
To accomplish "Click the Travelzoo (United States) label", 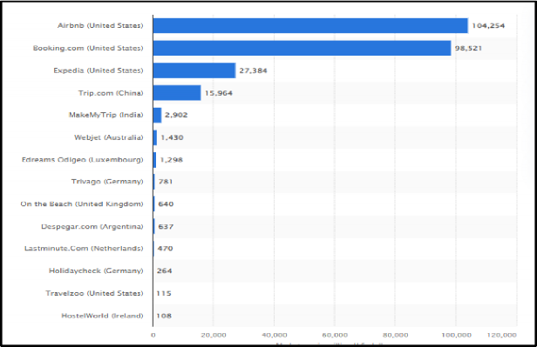I will (94, 293).
